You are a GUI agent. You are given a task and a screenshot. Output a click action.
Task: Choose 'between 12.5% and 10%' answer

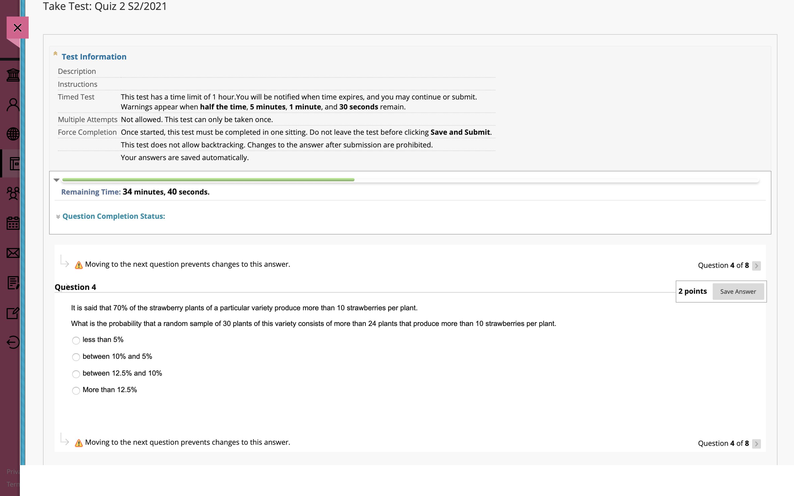tap(76, 374)
